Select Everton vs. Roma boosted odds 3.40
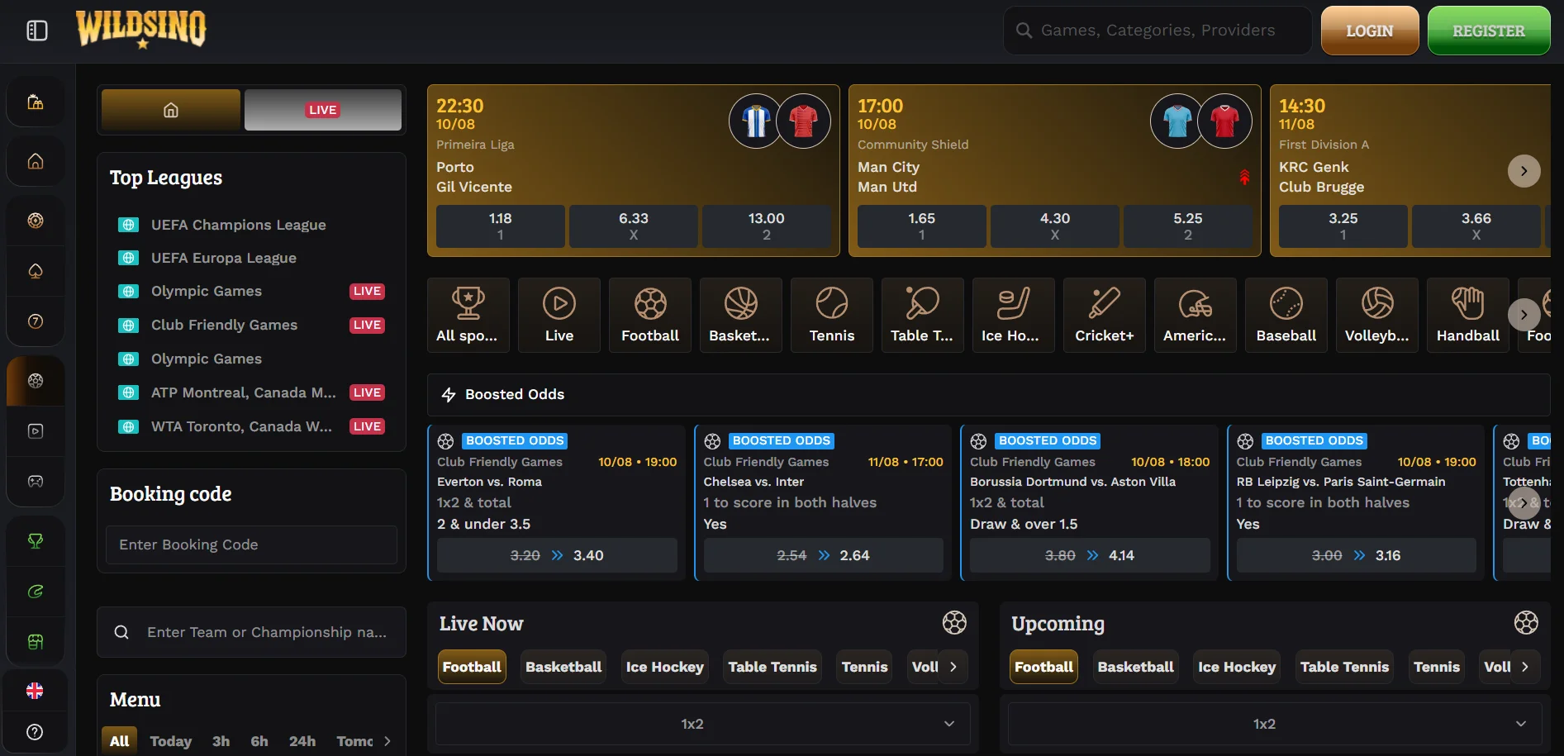Image resolution: width=1564 pixels, height=756 pixels. click(557, 555)
